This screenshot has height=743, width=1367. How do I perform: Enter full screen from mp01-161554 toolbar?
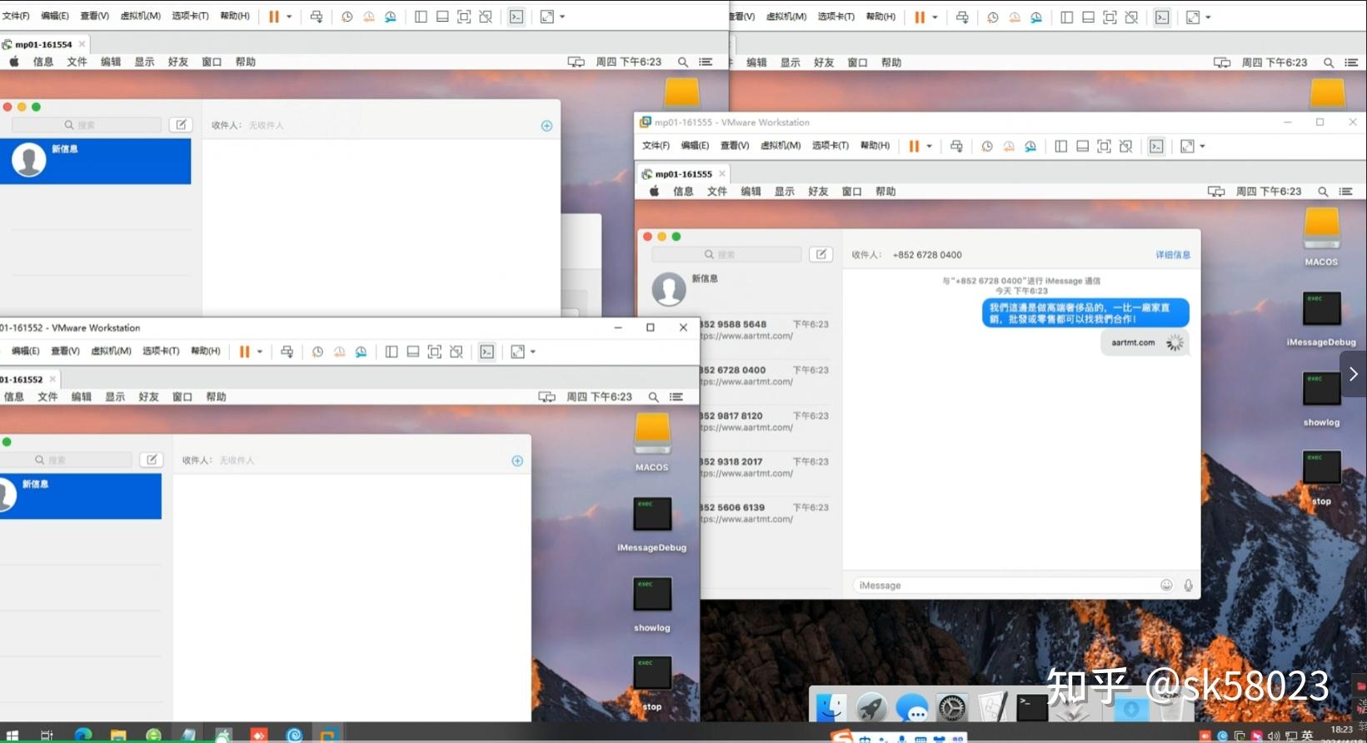[464, 17]
